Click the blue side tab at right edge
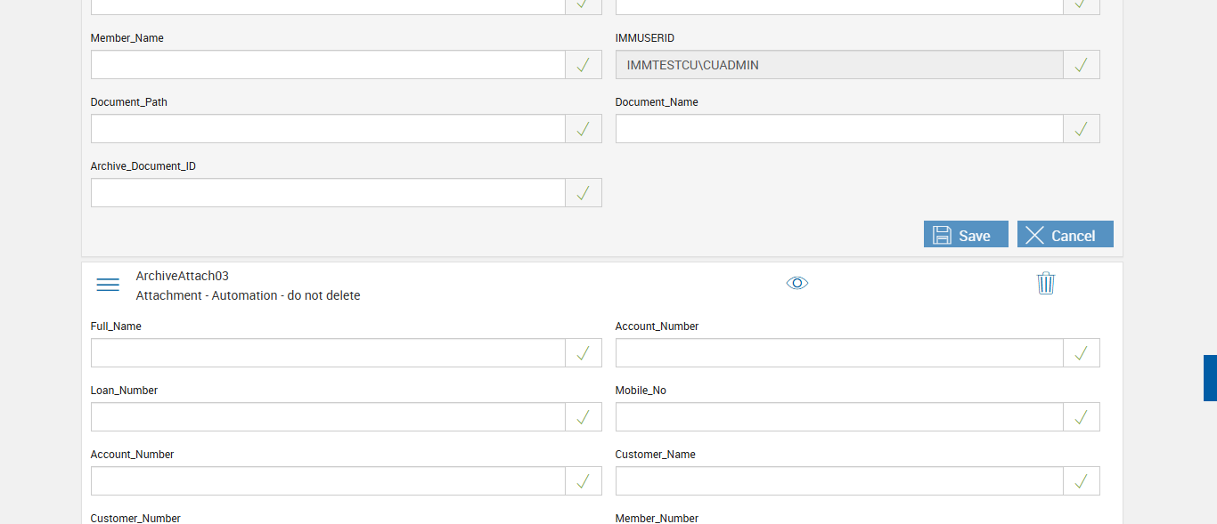Screen dimensions: 1217x524 (1210, 378)
